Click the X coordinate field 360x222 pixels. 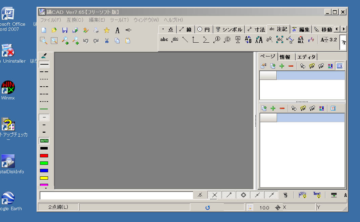tap(298, 207)
